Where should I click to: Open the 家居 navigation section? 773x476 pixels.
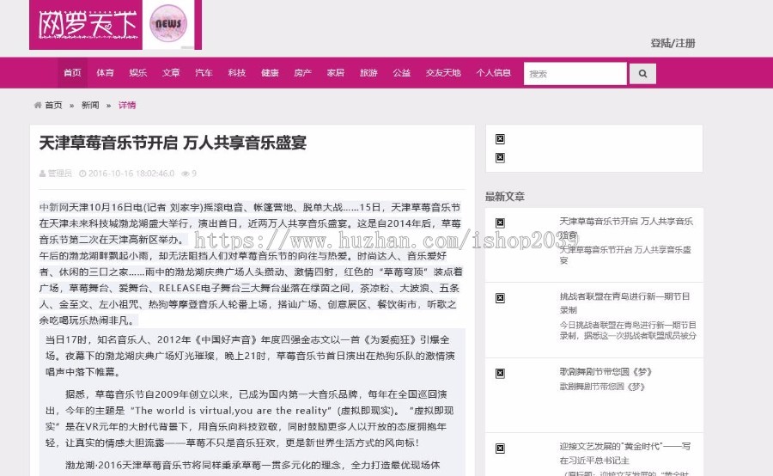tap(336, 72)
